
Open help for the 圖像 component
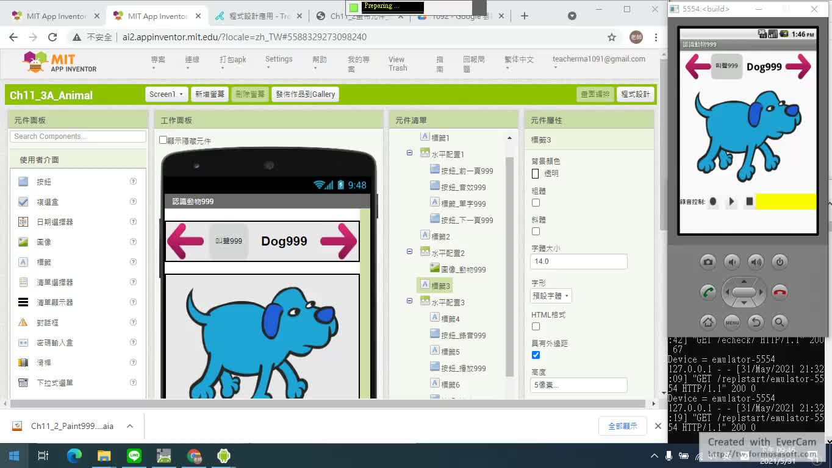point(133,242)
